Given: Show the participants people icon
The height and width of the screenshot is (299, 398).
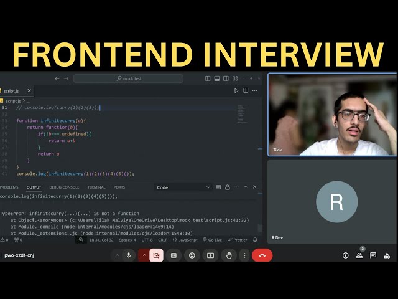Looking at the screenshot, I should tap(359, 255).
